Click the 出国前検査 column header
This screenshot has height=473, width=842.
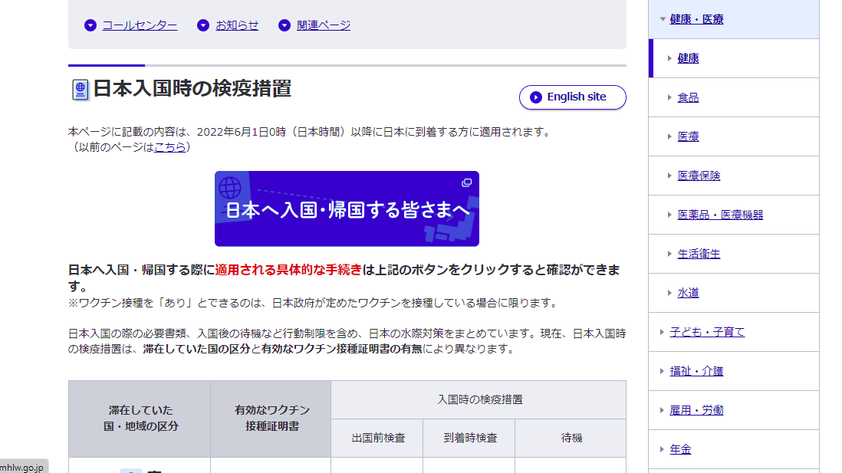click(x=377, y=438)
